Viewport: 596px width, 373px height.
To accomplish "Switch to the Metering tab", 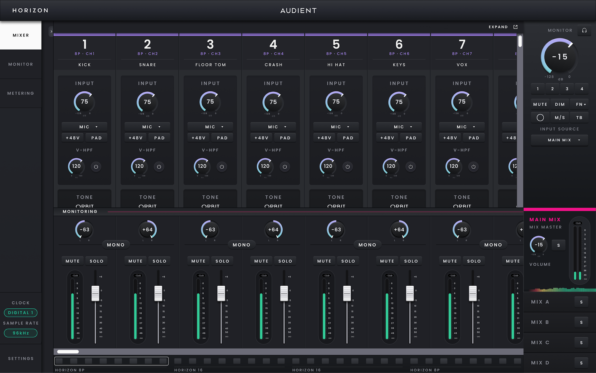I will pyautogui.click(x=21, y=93).
